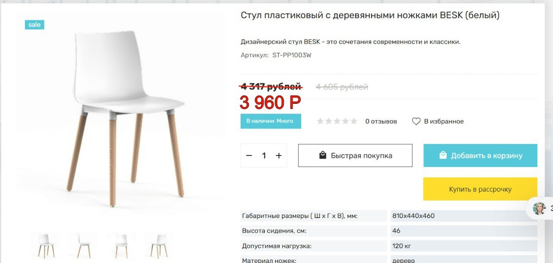553x263 pixels.
Task: Click the bag icon in Добавить в корзину
Action: [443, 155]
